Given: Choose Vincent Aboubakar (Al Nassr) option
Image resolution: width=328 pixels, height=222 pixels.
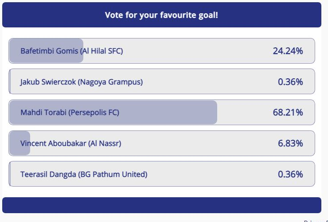Looking at the screenshot, I should [70, 144].
